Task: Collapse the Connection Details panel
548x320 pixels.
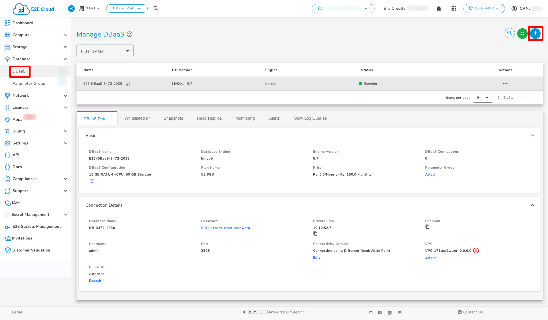Action: pyautogui.click(x=532, y=205)
